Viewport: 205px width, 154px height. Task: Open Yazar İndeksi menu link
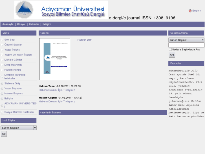click(12, 50)
